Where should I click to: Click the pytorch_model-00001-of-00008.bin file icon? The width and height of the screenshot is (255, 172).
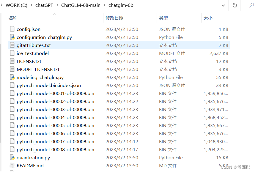click(12, 93)
